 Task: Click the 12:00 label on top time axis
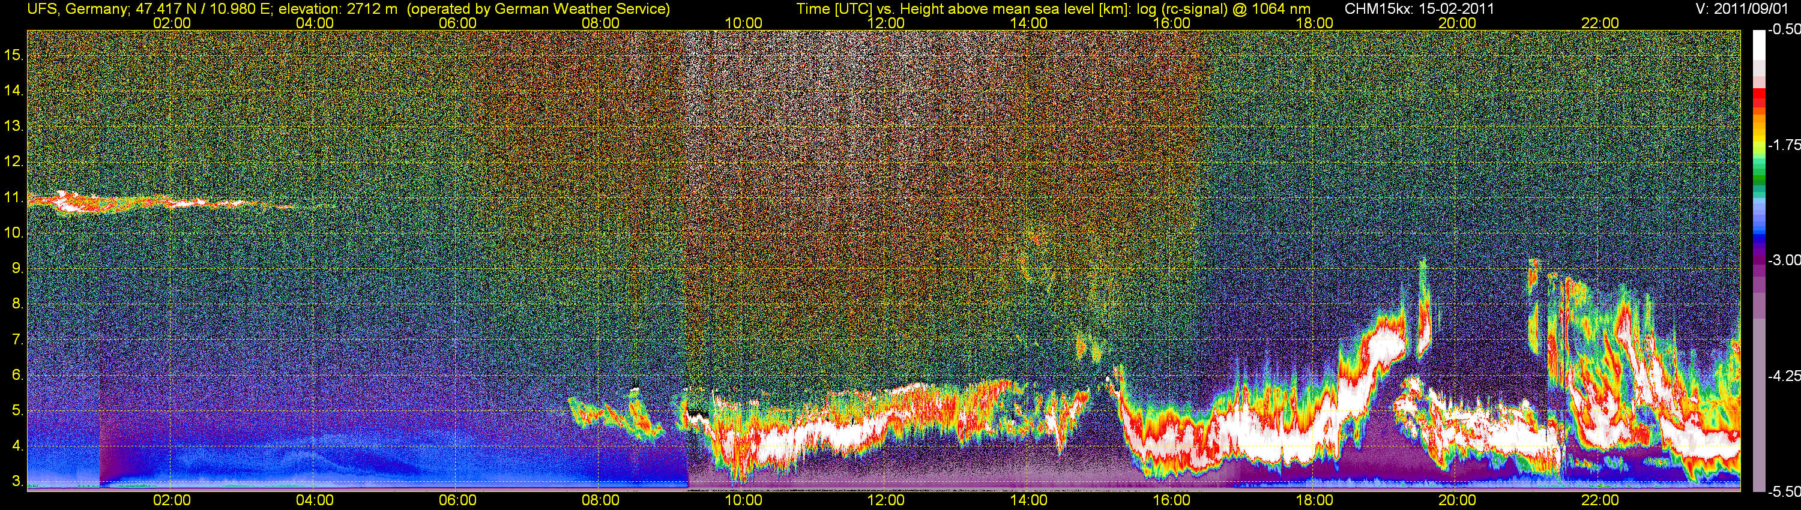(x=886, y=23)
